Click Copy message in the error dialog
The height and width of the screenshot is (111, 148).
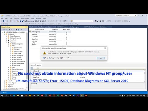coord(54,58)
